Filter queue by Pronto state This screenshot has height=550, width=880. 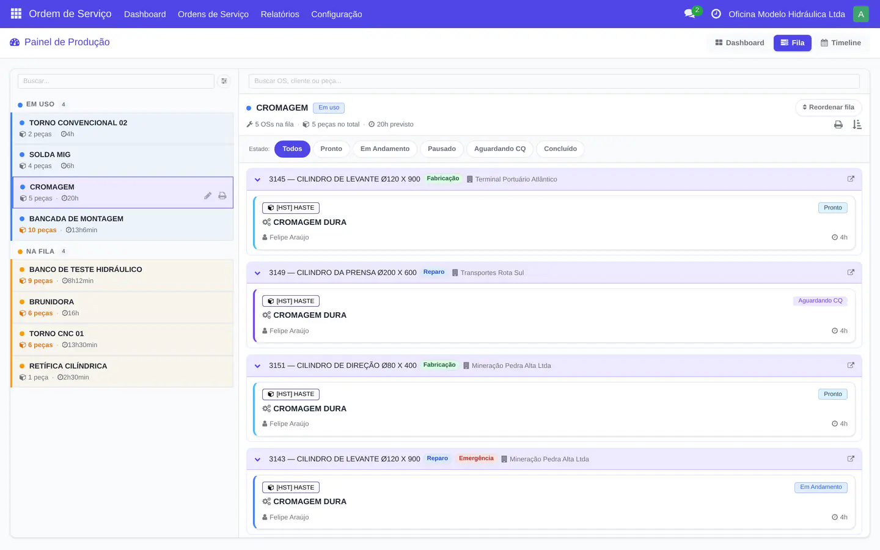(331, 149)
